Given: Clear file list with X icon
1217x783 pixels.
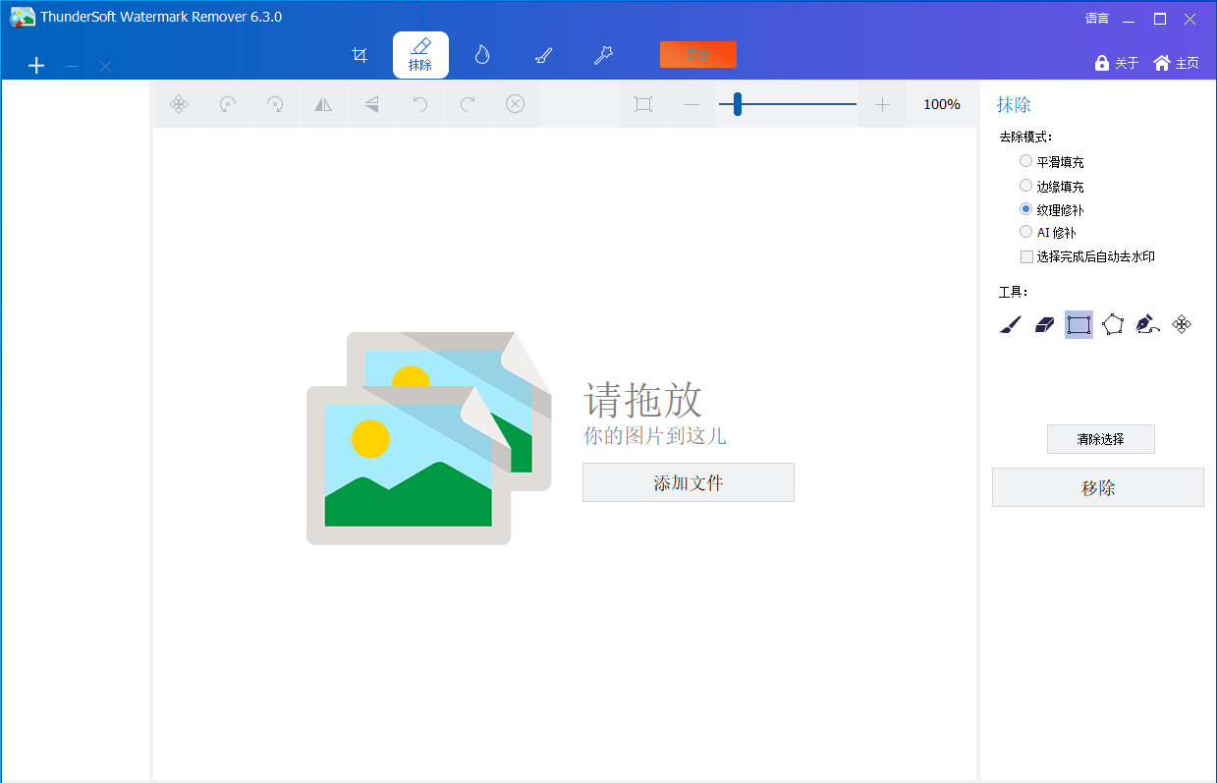Looking at the screenshot, I should tap(105, 66).
